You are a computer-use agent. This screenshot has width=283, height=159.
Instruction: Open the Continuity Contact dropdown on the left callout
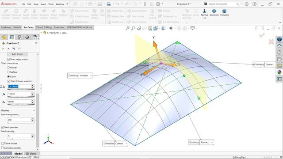pyautogui.click(x=91, y=76)
